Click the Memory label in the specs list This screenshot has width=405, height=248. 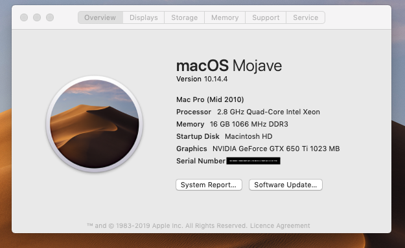point(190,124)
